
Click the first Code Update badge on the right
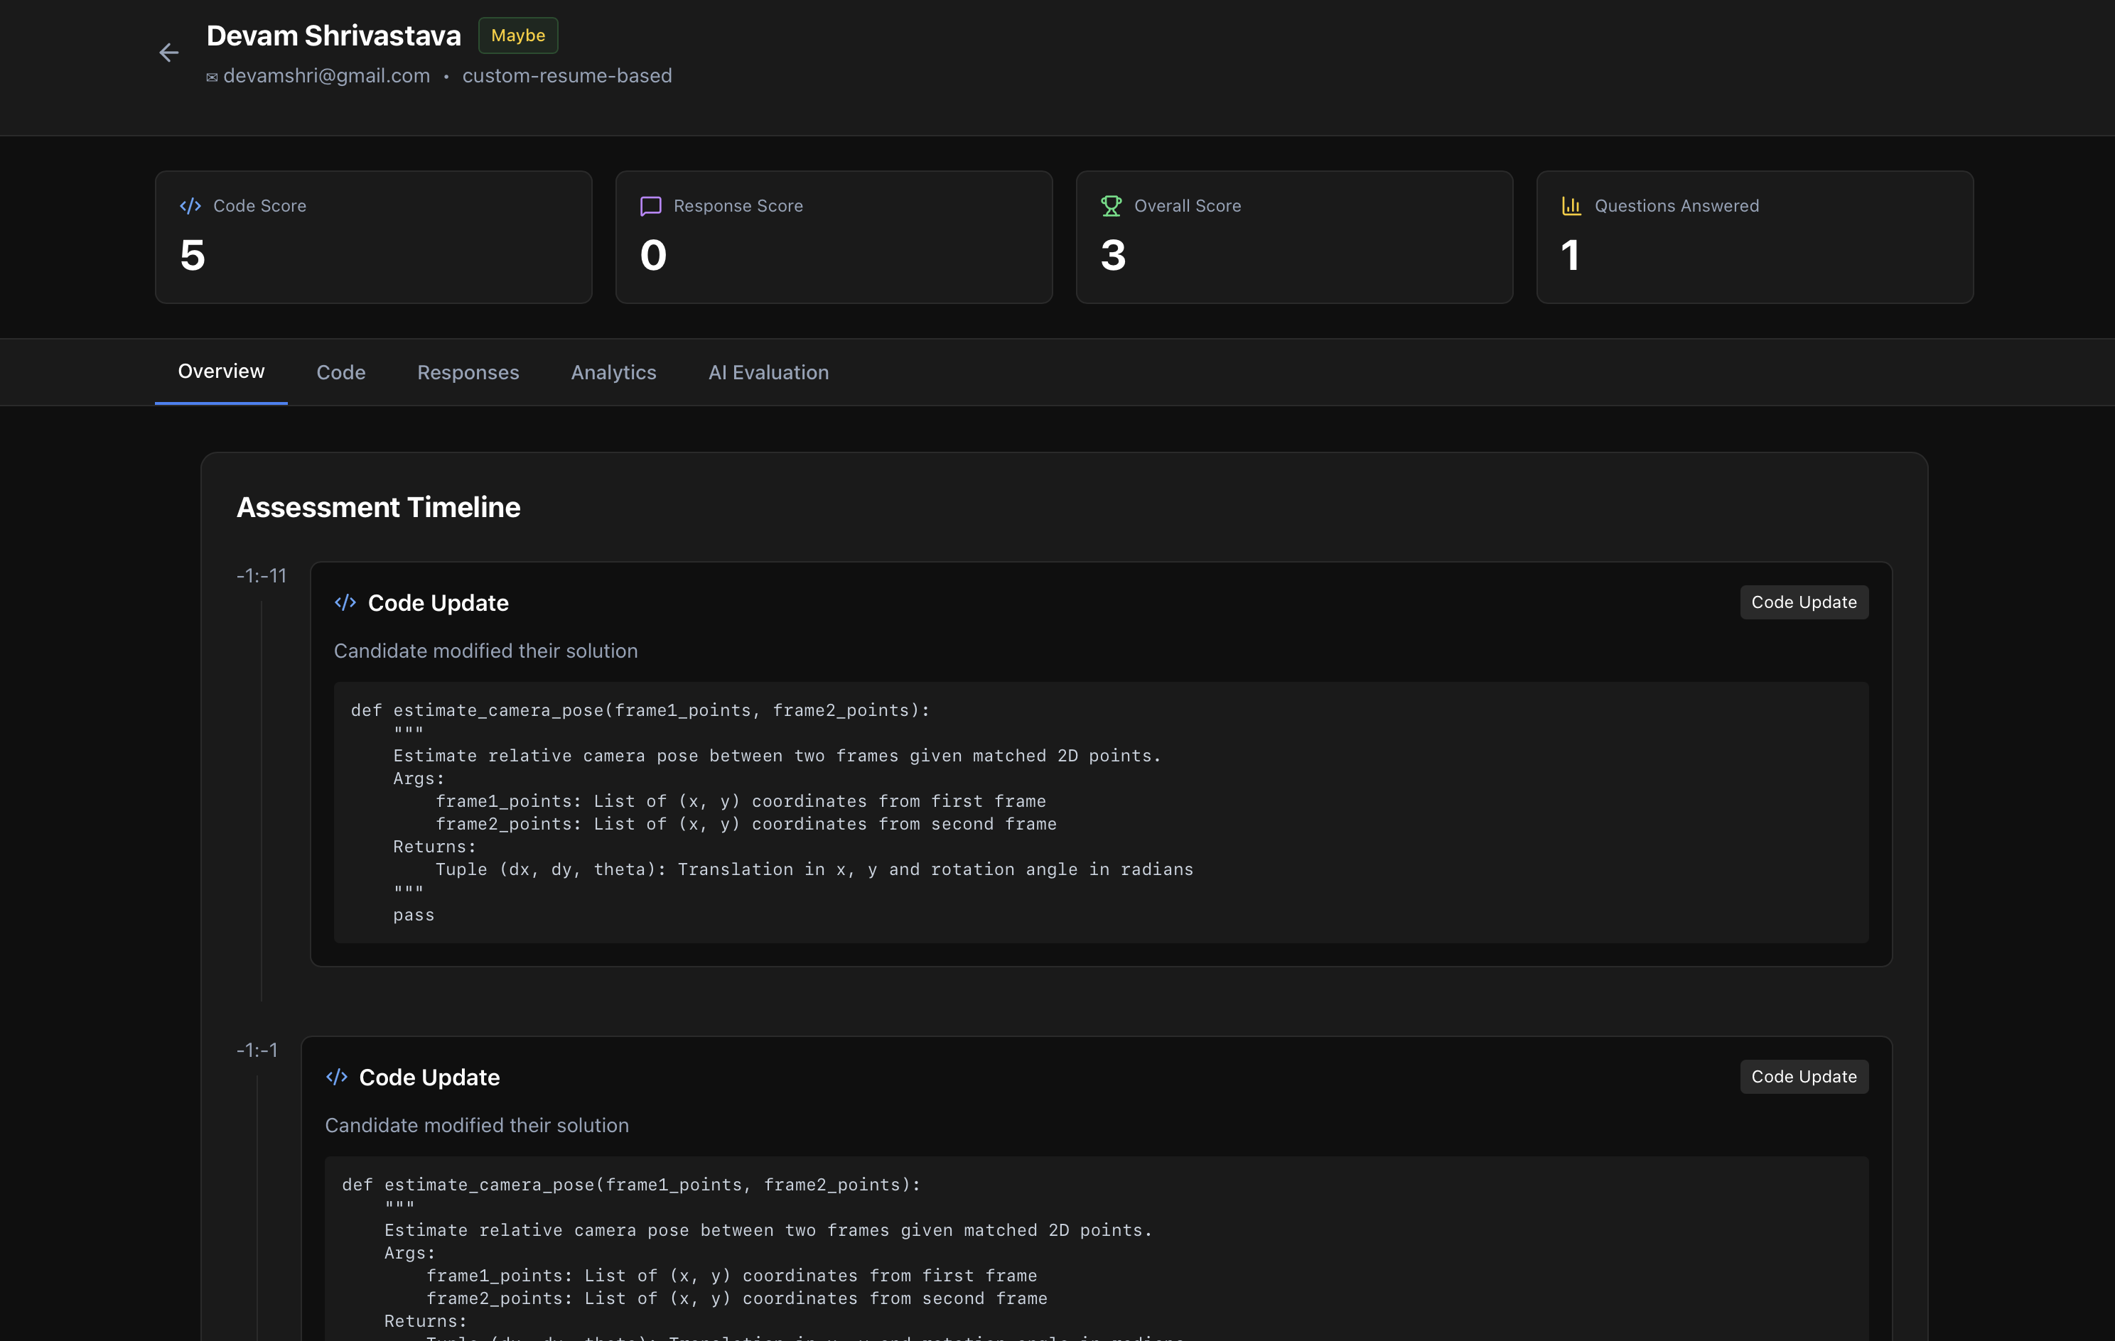coord(1804,602)
